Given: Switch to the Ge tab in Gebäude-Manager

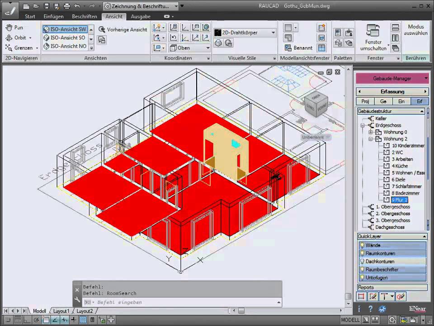Looking at the screenshot, I should [x=383, y=101].
